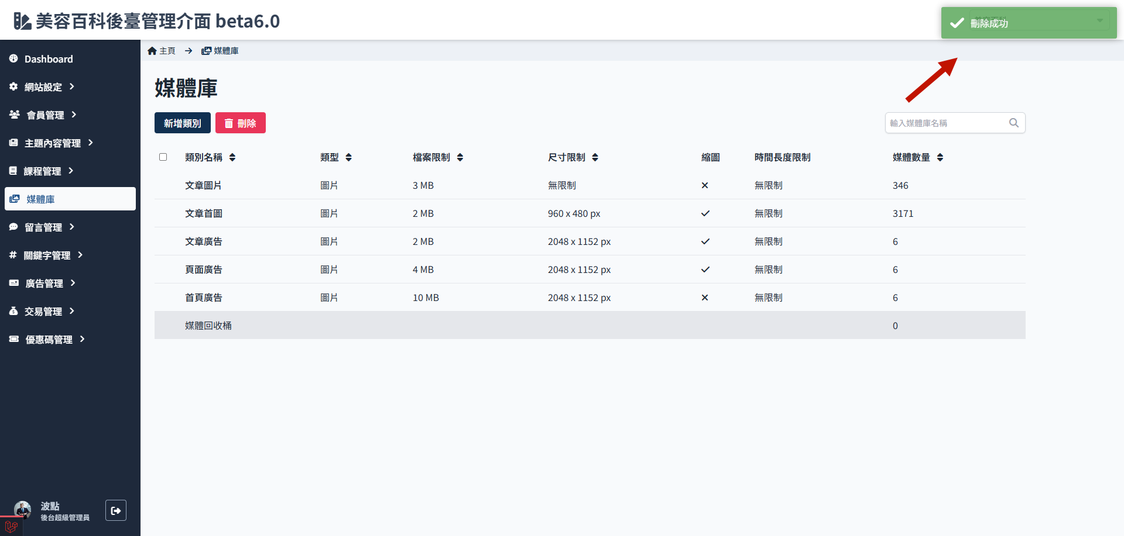Expand the 留言管理 submenu chevron

pyautogui.click(x=72, y=227)
